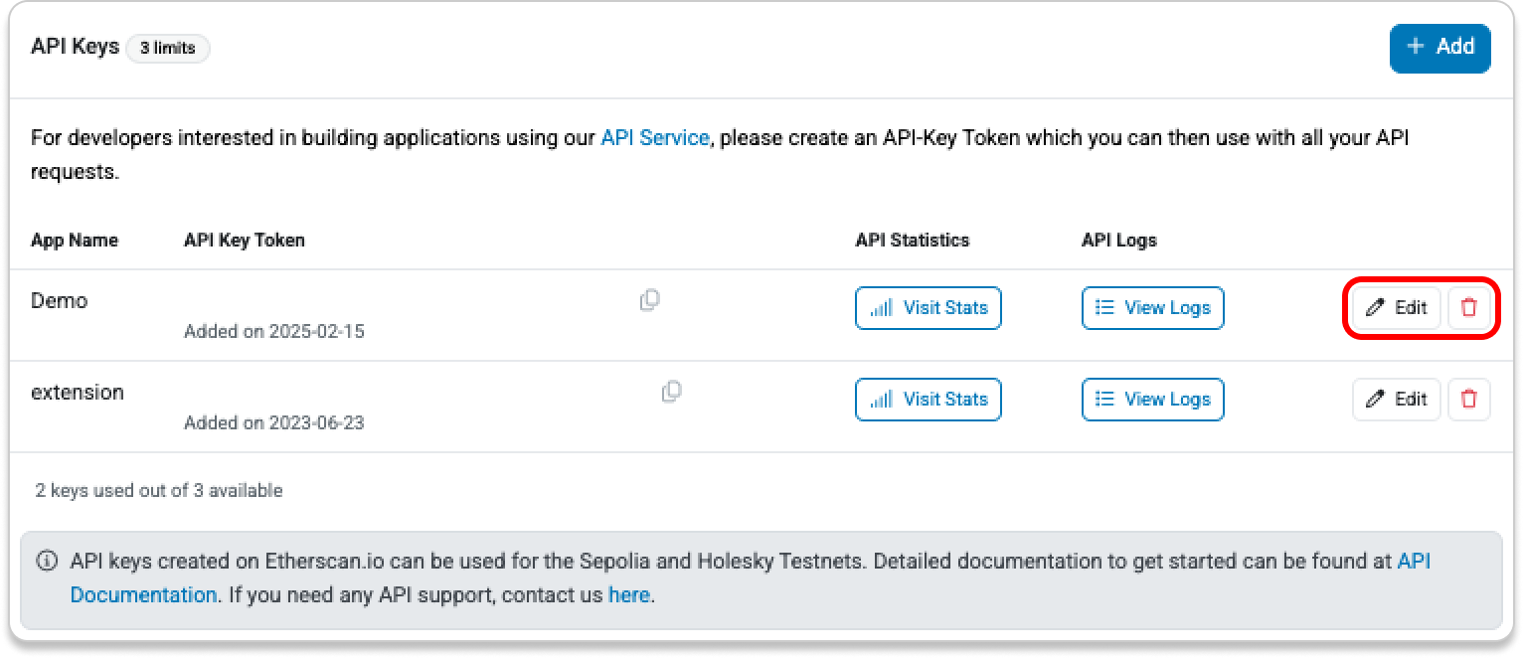
Task: Open Visit Stats for the extension key
Action: pyautogui.click(x=928, y=400)
